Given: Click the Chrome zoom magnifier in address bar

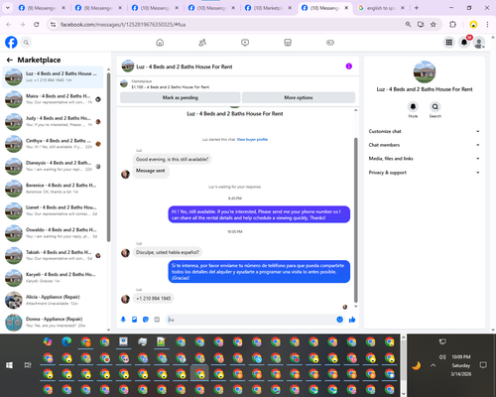Looking at the screenshot, I should 409,24.
